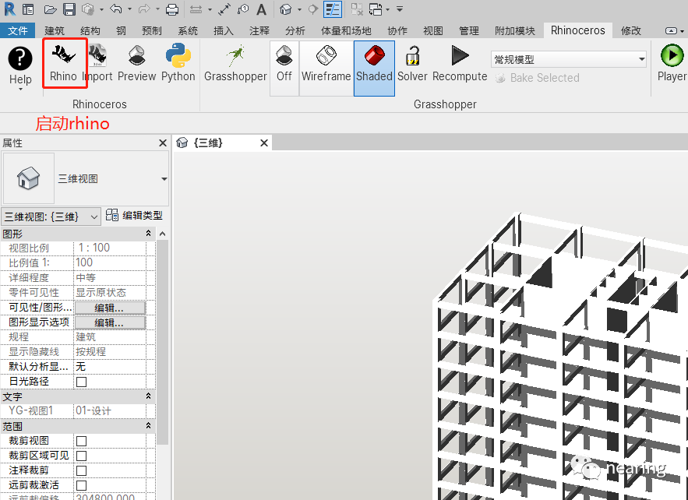The height and width of the screenshot is (500, 688).
Task: Save the project with the floppy icon
Action: (x=69, y=9)
